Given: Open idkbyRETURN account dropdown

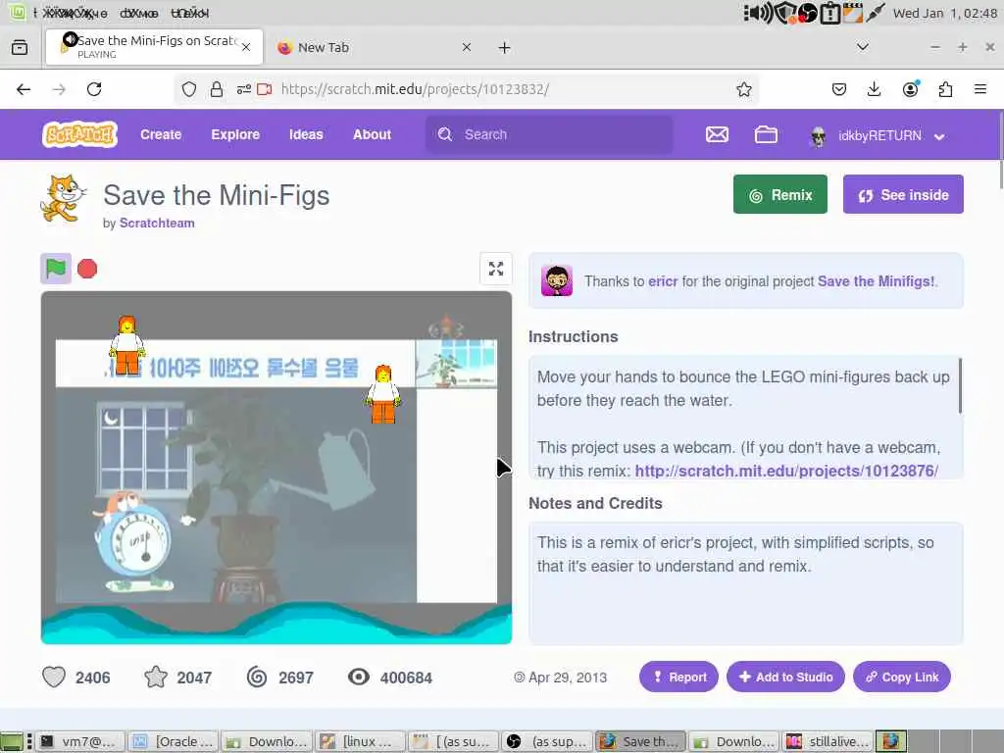Looking at the screenshot, I should [878, 135].
